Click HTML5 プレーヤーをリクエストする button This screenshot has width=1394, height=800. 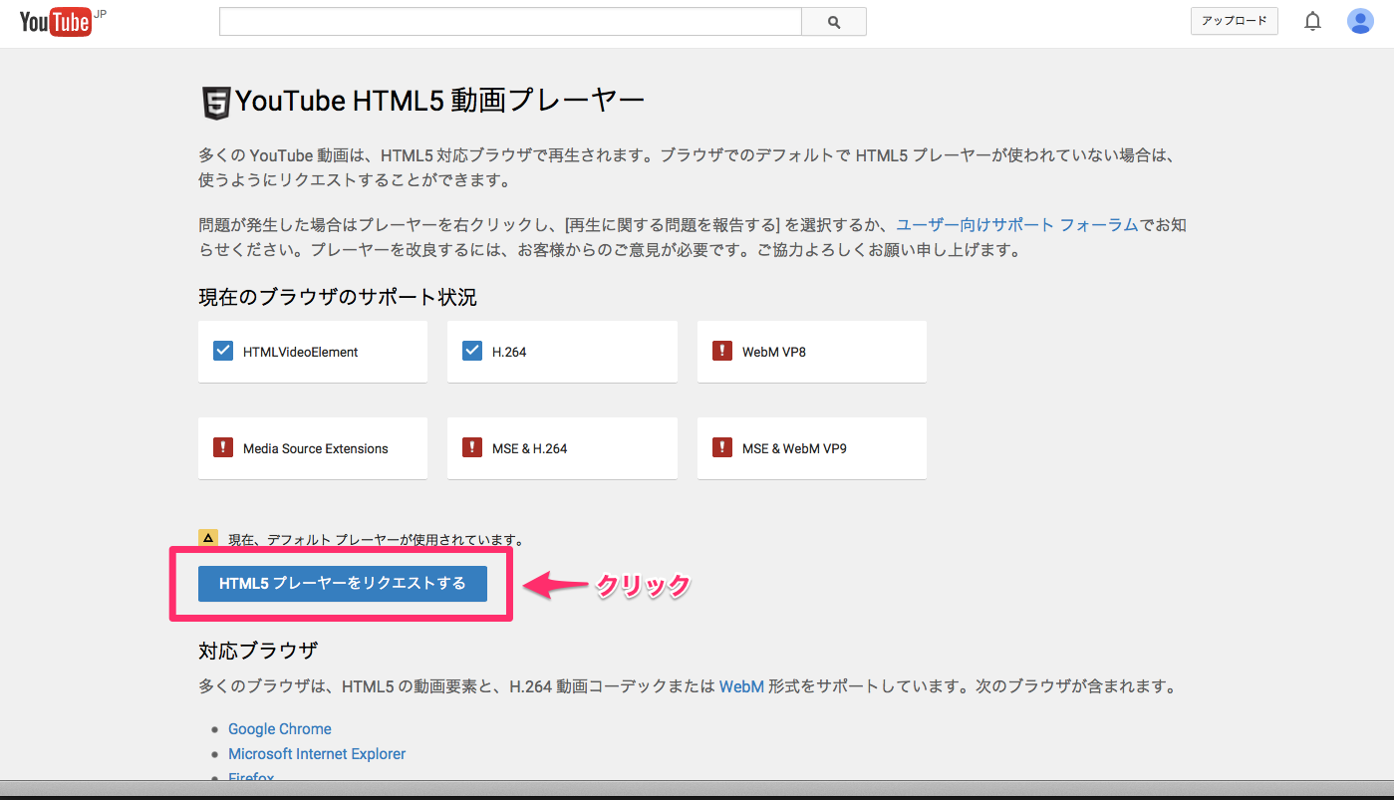(x=343, y=584)
